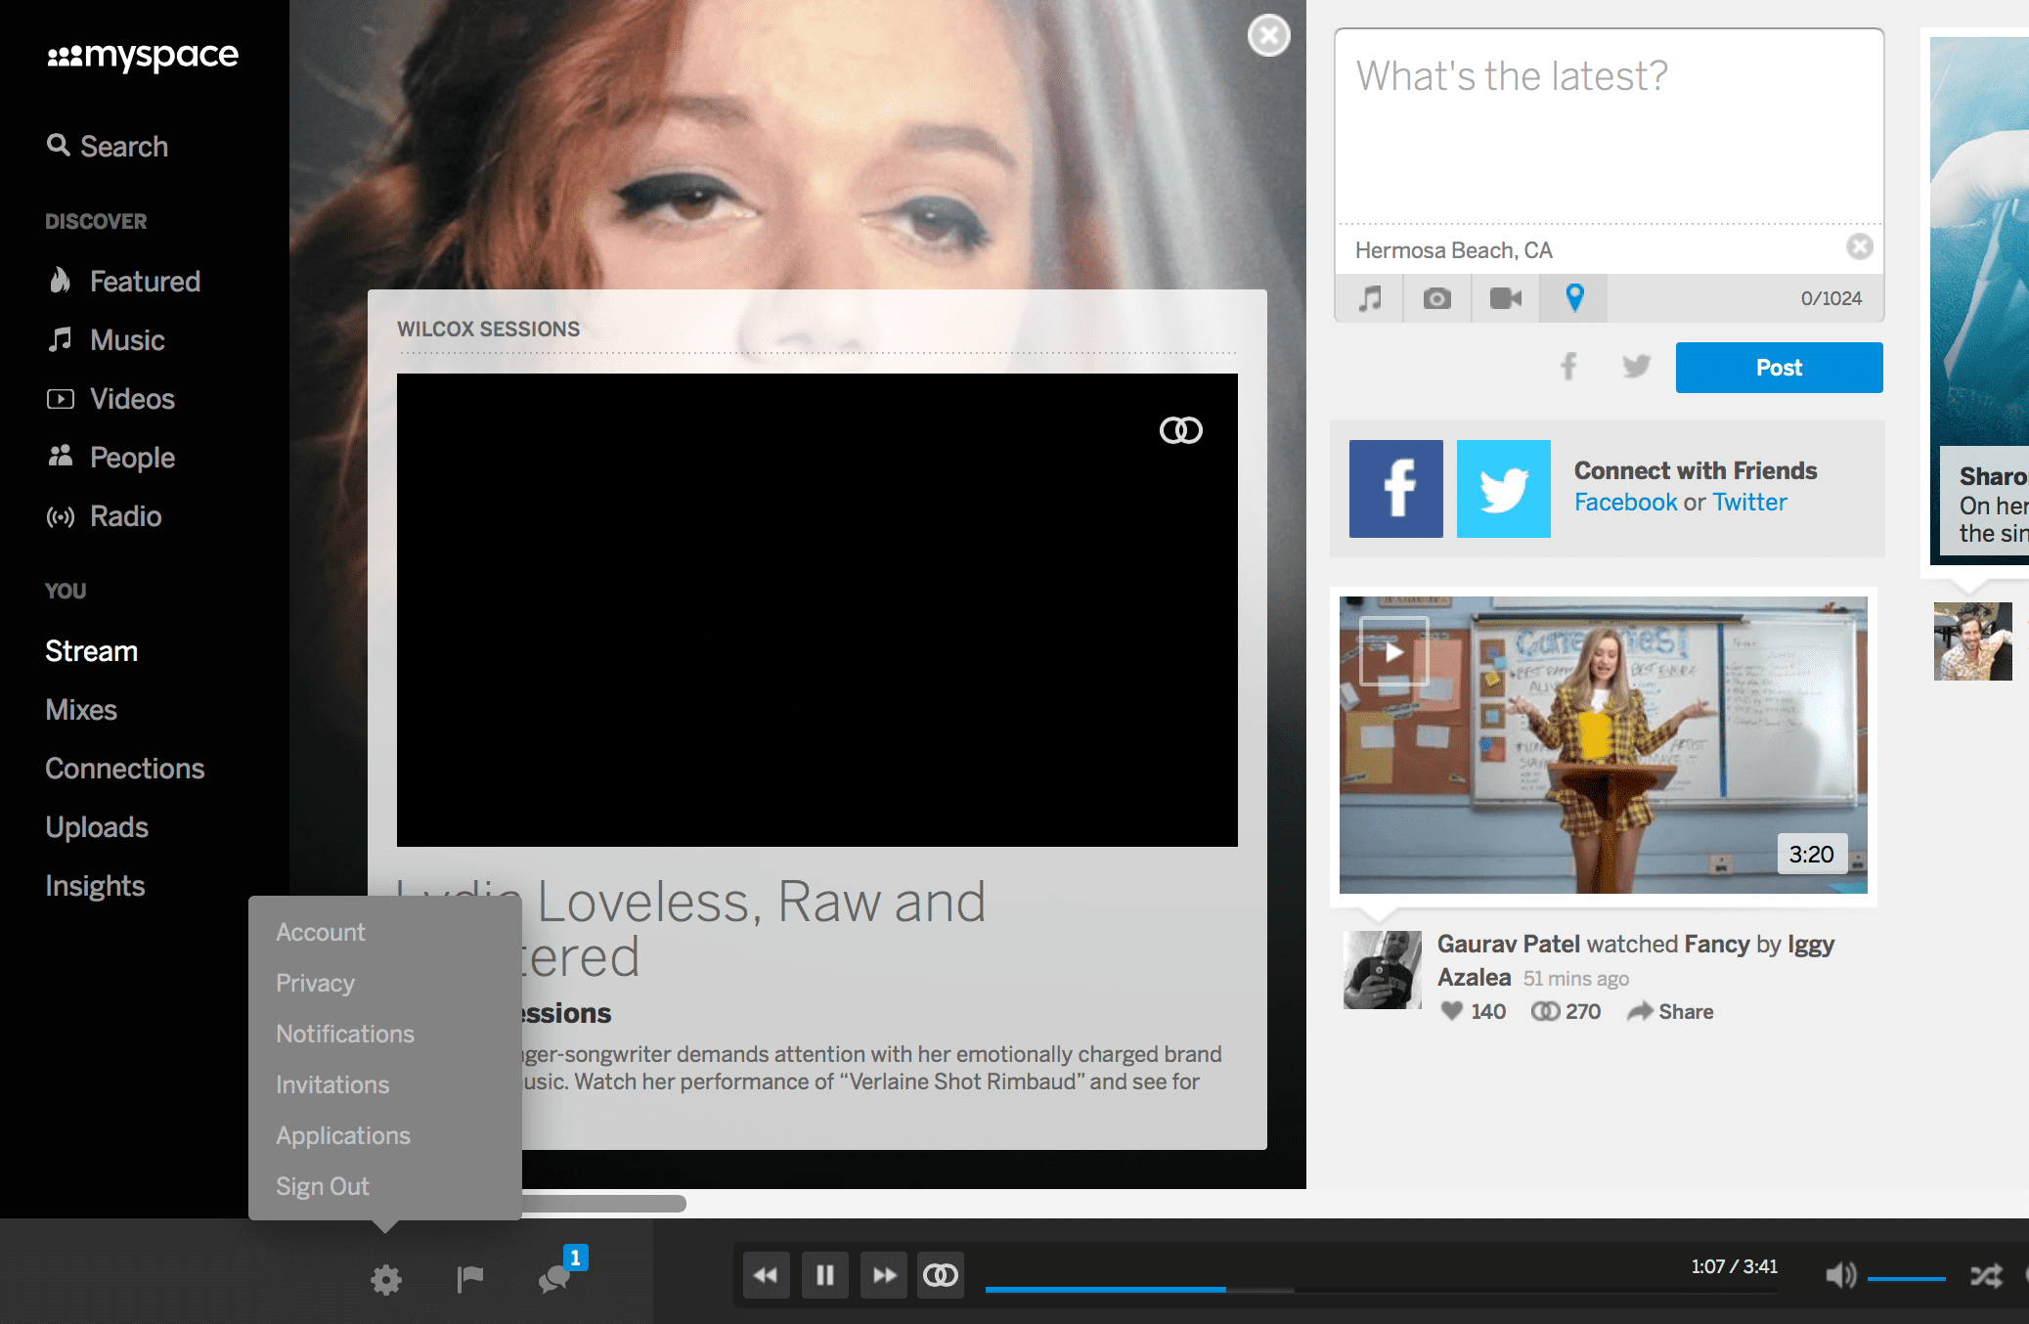Image resolution: width=2029 pixels, height=1324 pixels.
Task: Click the music note attach icon
Action: coord(1370,298)
